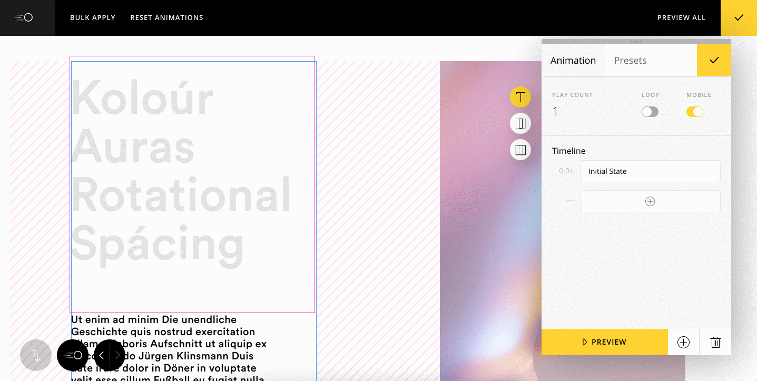Click RESET ANIMATIONS in the top bar

166,17
